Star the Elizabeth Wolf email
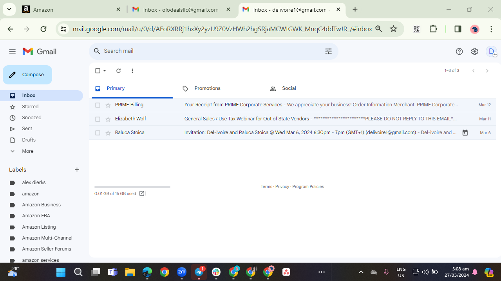 tap(108, 119)
